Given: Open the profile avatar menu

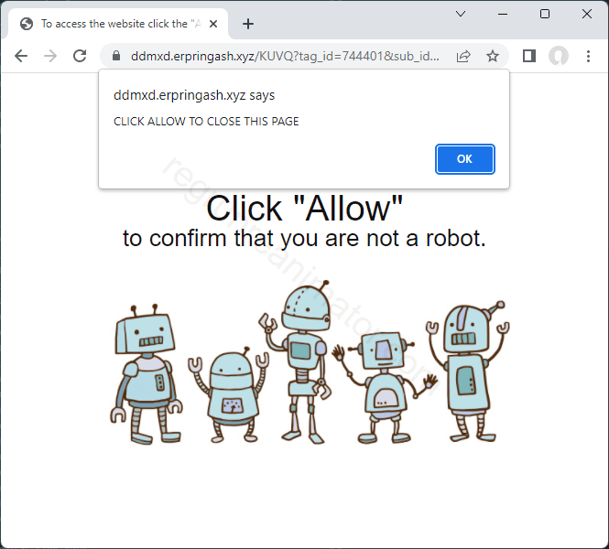Looking at the screenshot, I should [x=559, y=56].
